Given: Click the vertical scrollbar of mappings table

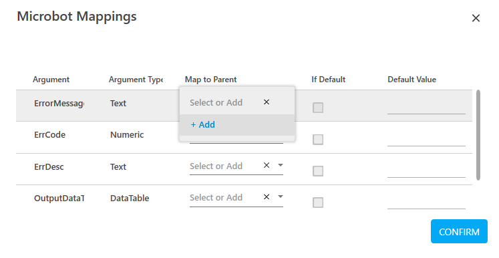Looking at the screenshot, I should (x=478, y=135).
